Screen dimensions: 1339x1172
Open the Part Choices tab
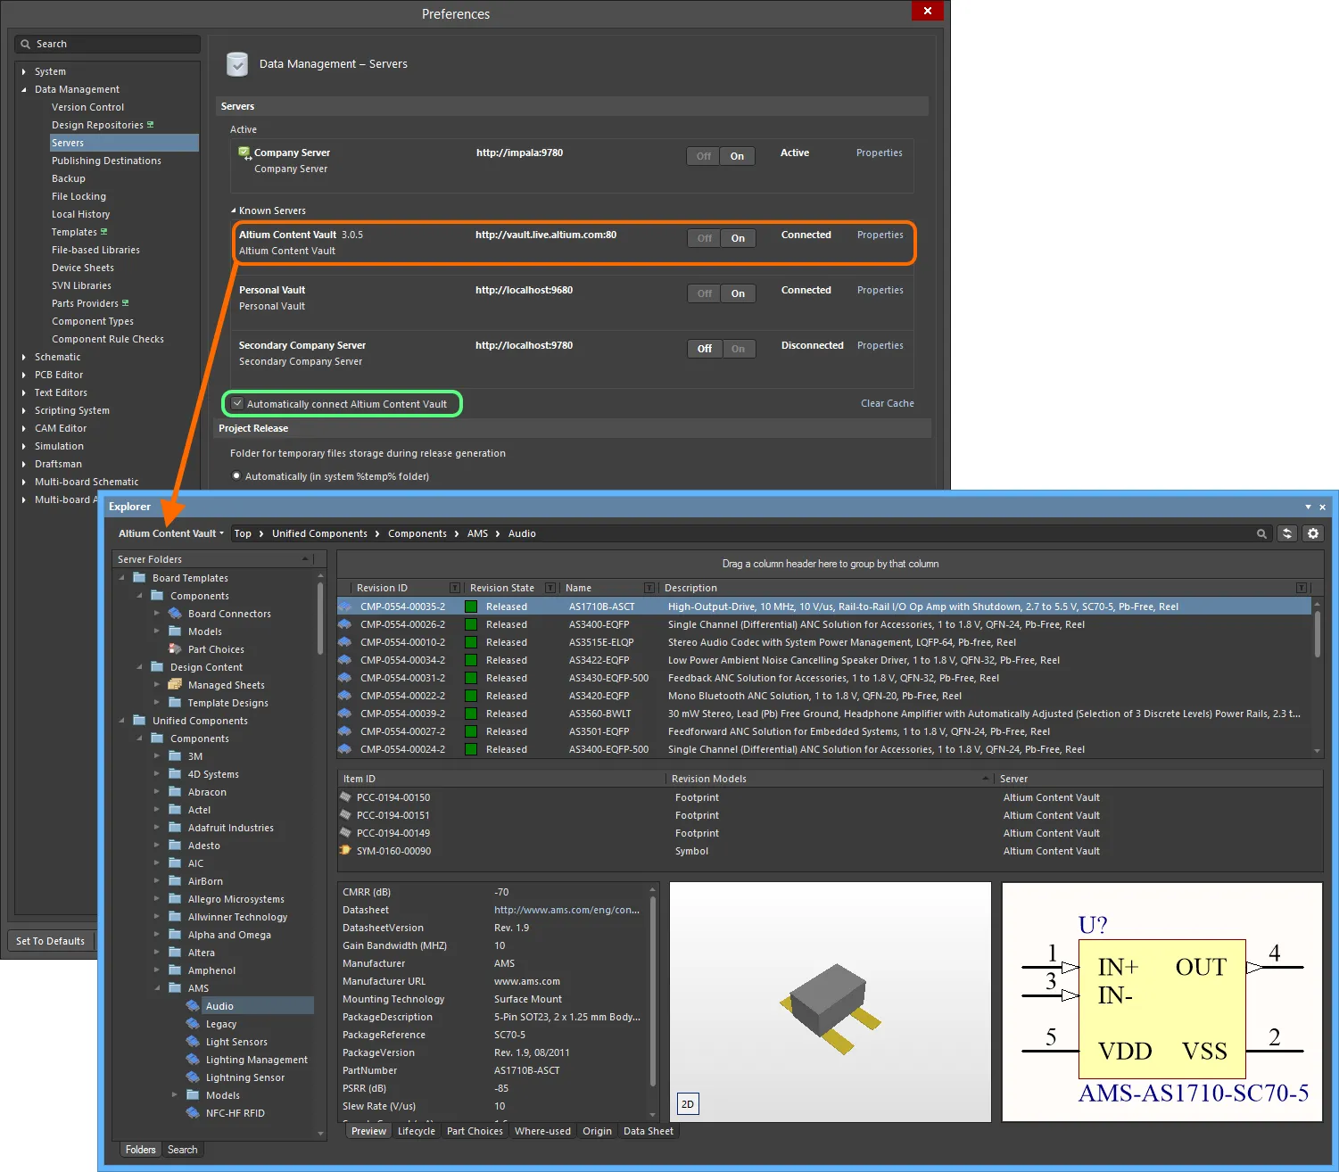click(475, 1131)
